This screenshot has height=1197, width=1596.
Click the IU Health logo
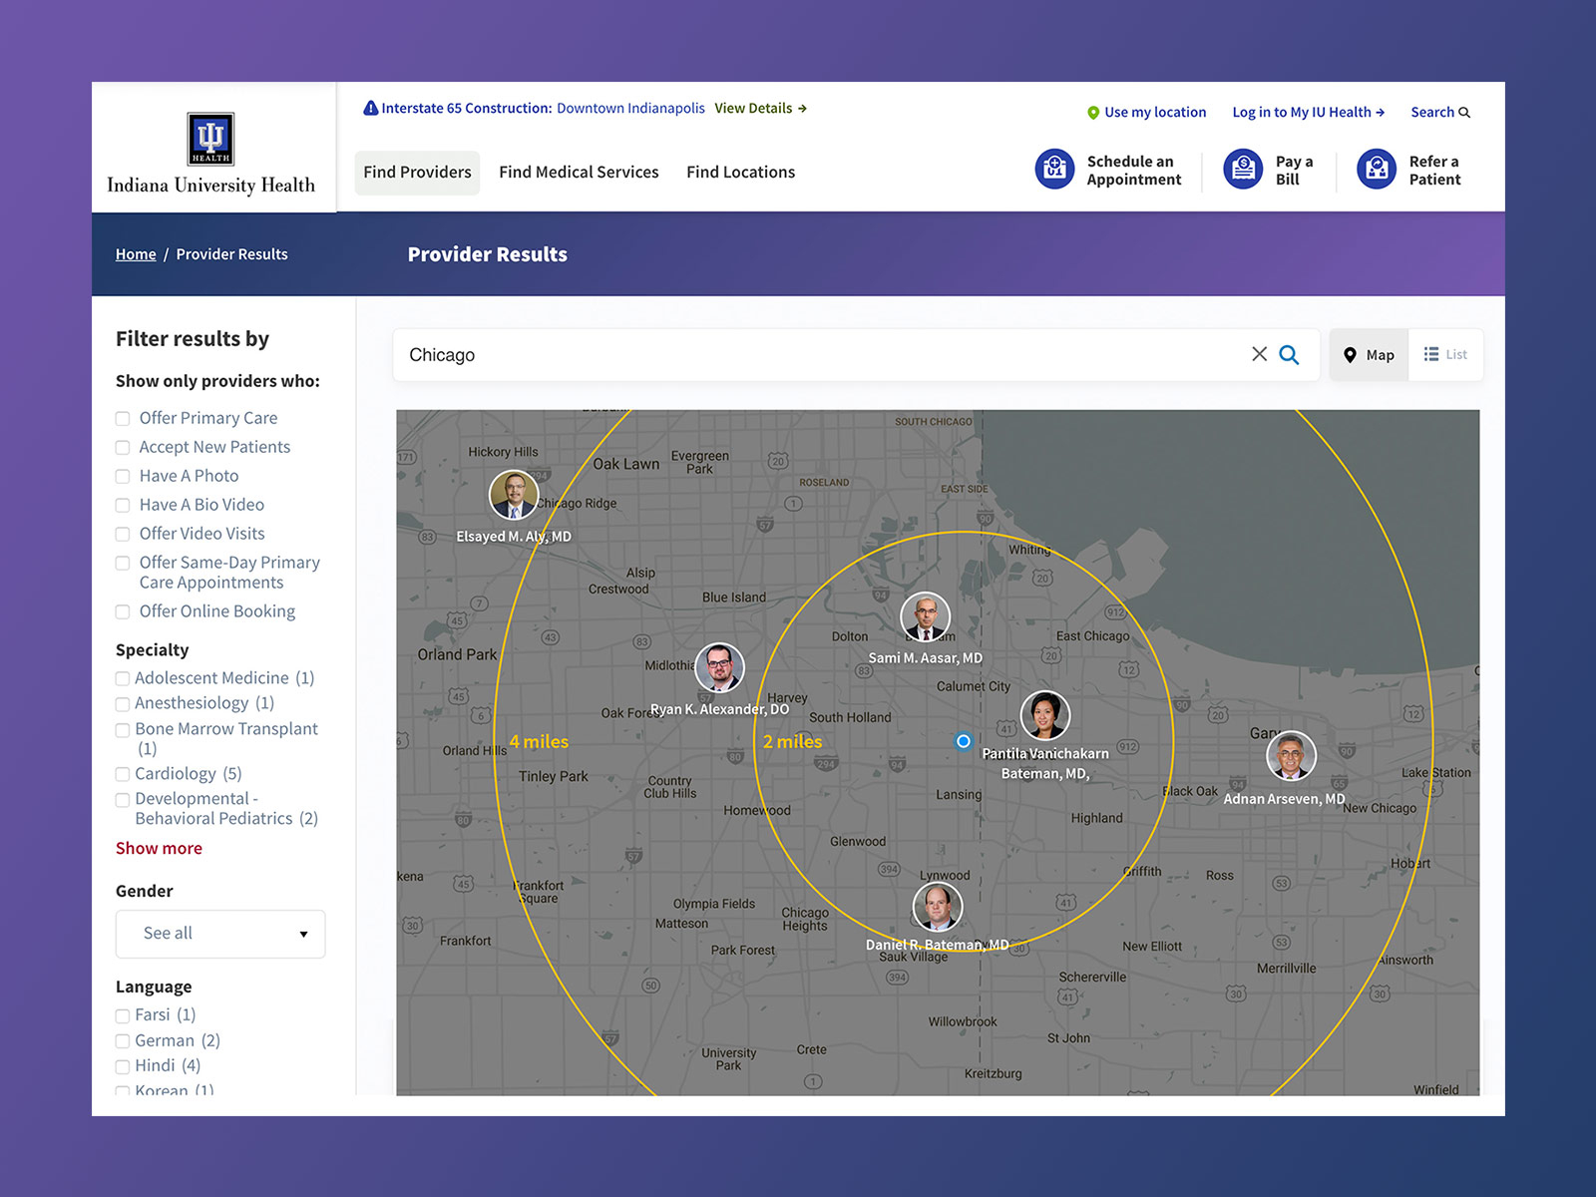point(210,154)
